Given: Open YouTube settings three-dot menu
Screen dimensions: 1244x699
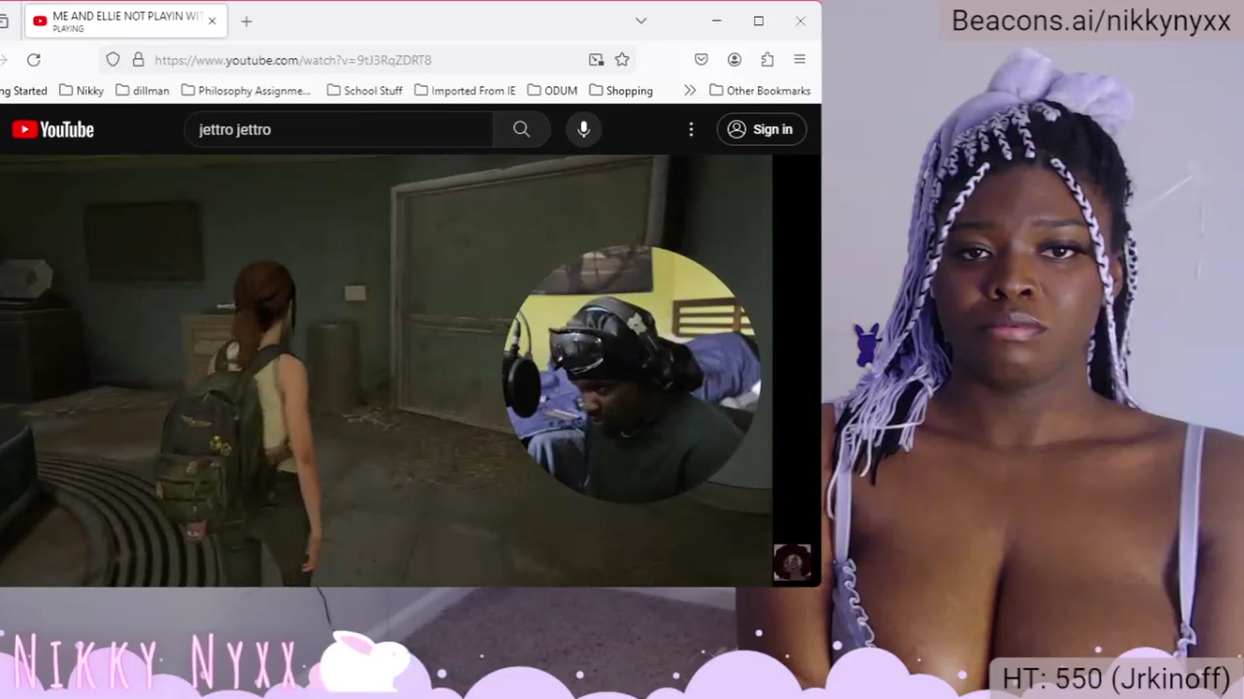Looking at the screenshot, I should click(x=691, y=129).
